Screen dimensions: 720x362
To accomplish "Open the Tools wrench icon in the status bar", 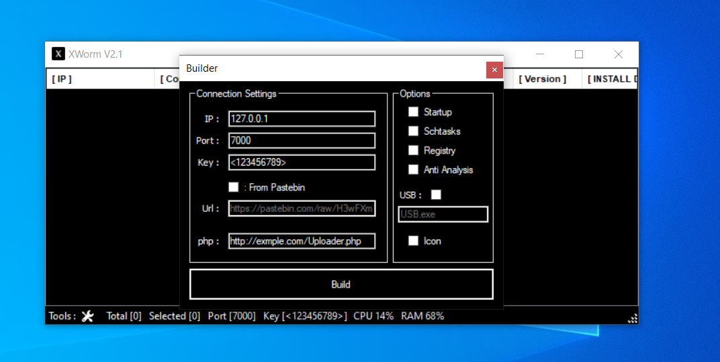I will coord(87,316).
